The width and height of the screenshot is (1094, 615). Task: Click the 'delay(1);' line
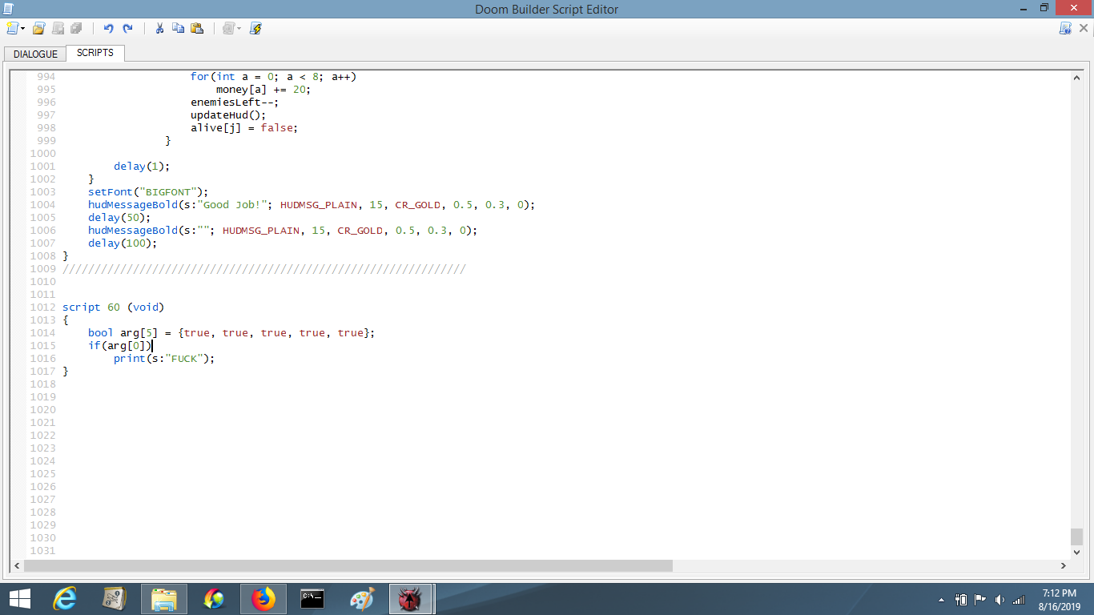(x=142, y=167)
